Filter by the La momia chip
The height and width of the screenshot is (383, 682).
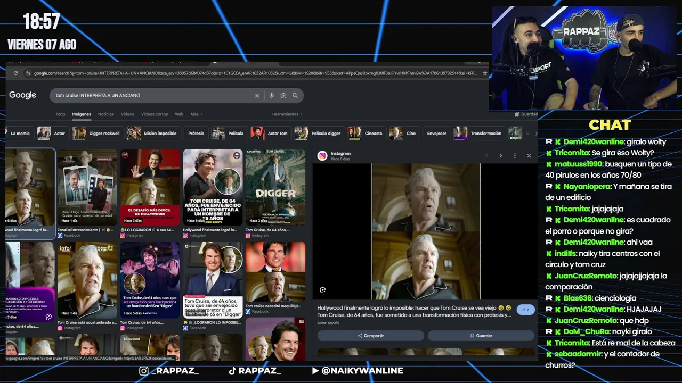tap(19, 134)
